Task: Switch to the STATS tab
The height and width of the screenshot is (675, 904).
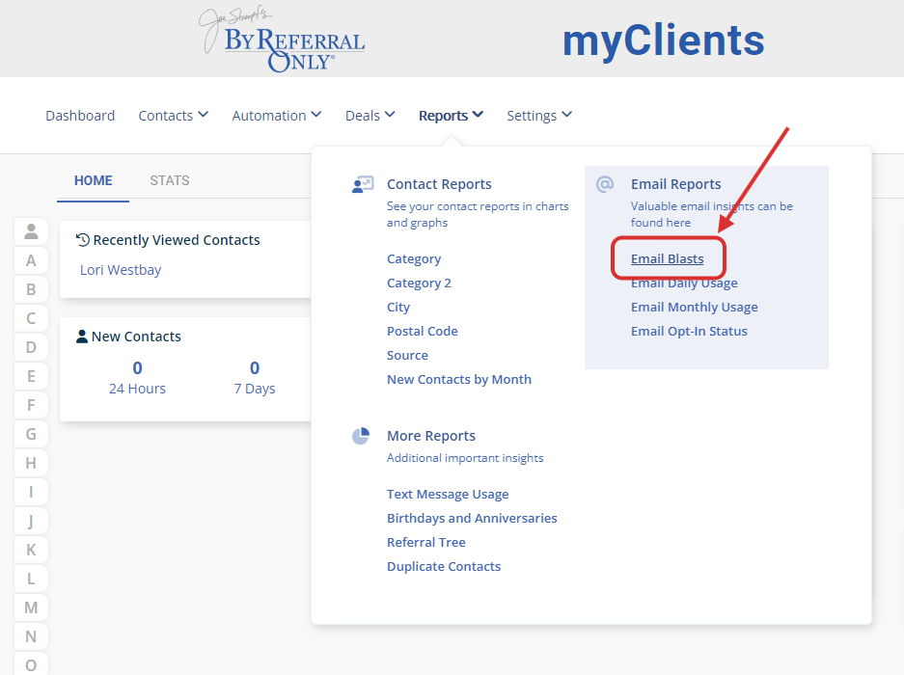Action: coord(170,180)
